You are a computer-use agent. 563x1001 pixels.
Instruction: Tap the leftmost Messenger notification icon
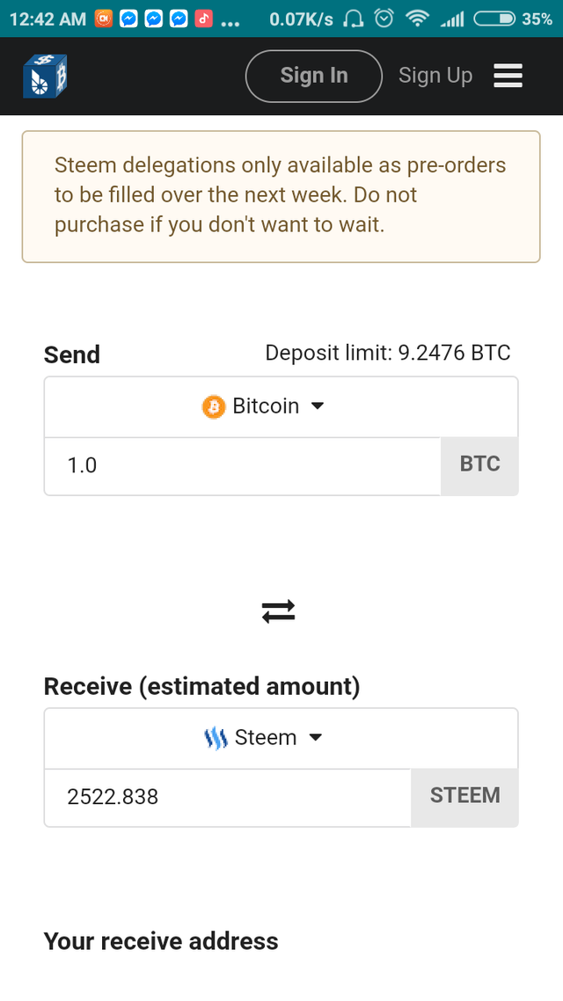tap(128, 18)
